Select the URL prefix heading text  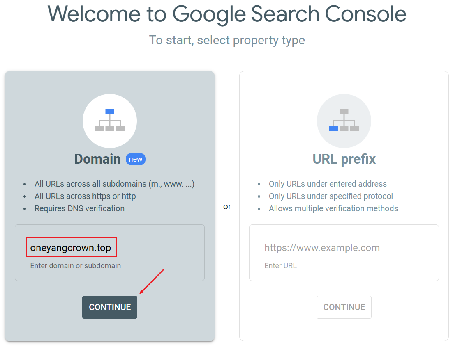[x=344, y=159]
